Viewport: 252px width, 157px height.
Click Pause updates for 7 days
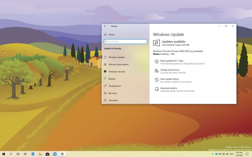pyautogui.click(x=172, y=61)
